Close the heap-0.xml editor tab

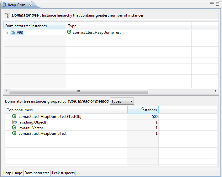(x=30, y=5)
